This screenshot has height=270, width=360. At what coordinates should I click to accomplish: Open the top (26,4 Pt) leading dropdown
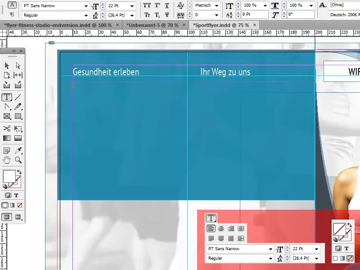point(132,15)
